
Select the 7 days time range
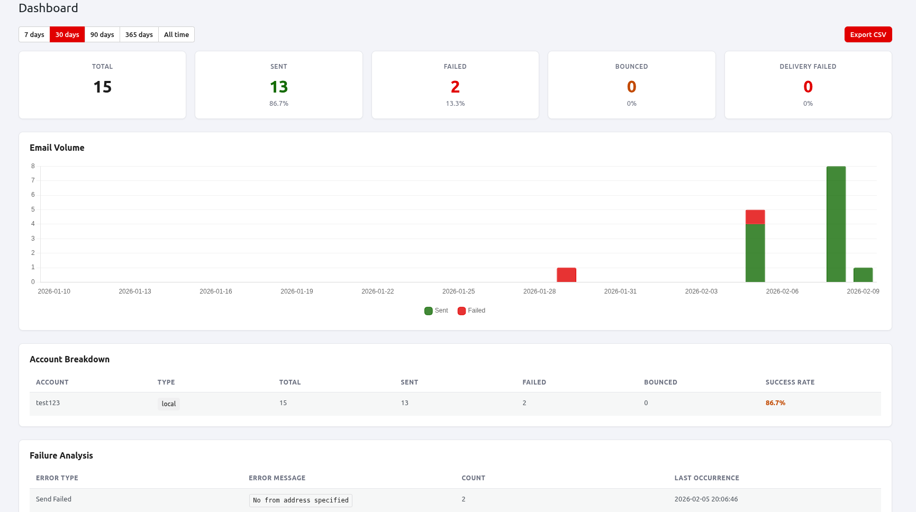tap(34, 34)
